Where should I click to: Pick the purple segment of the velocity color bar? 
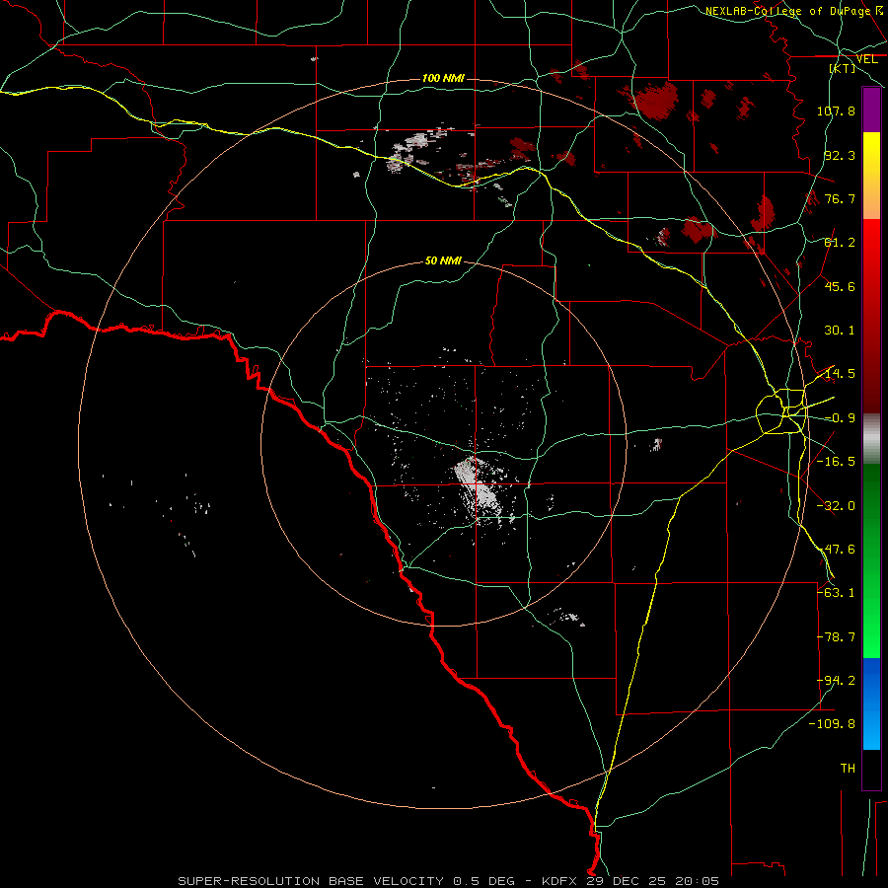pyautogui.click(x=871, y=110)
